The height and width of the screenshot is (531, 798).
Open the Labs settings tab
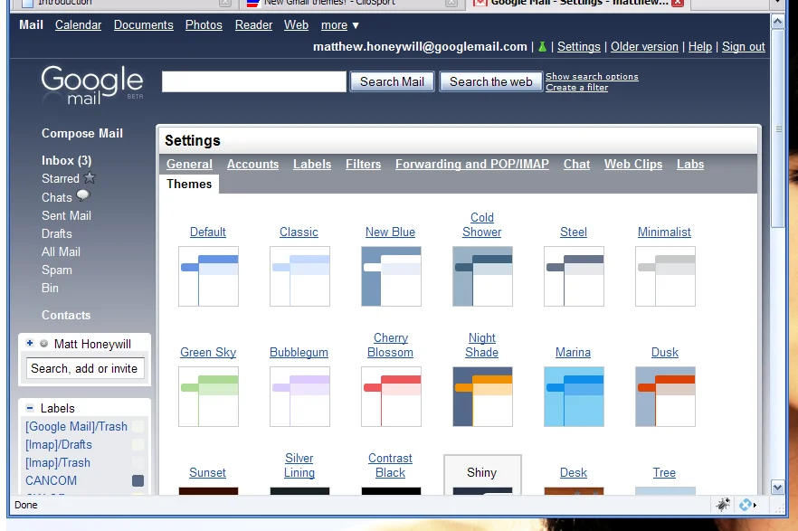690,165
